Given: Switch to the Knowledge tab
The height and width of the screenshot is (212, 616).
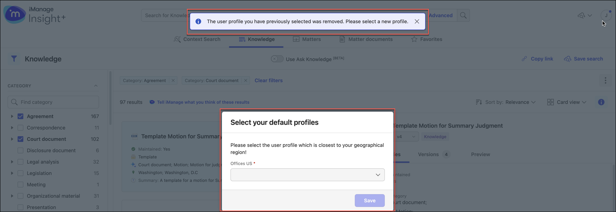Looking at the screenshot, I should click(257, 39).
